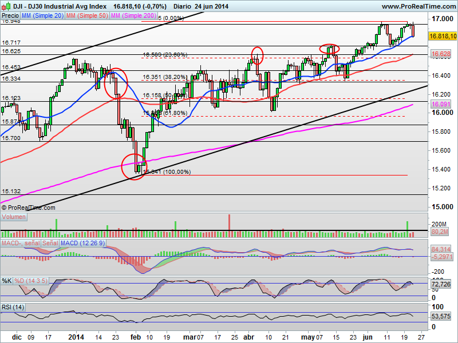Click the MACD-, señal label

(x=21, y=243)
